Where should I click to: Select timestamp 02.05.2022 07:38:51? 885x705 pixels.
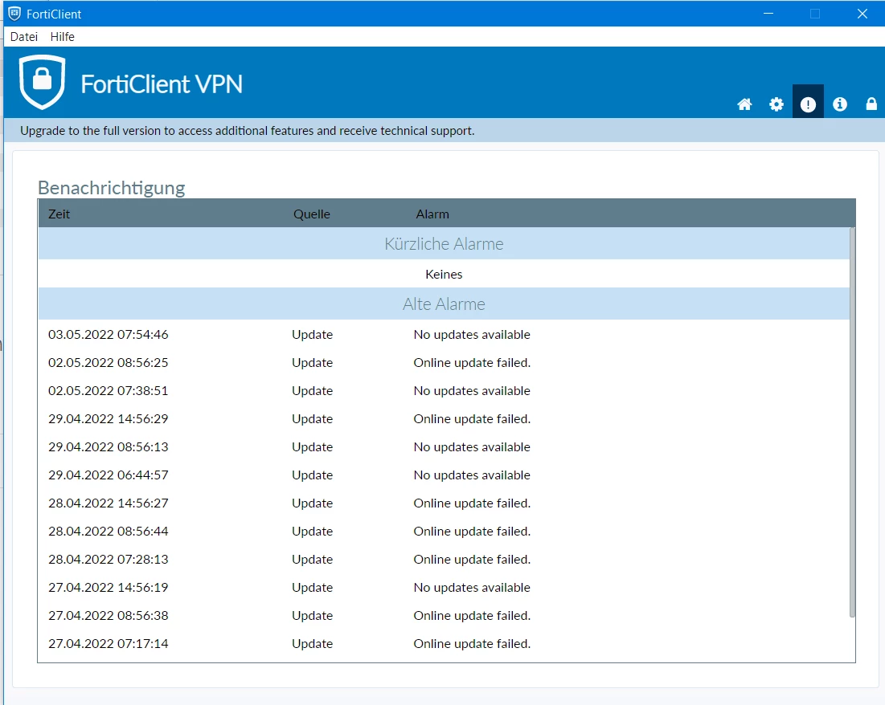[x=109, y=391]
